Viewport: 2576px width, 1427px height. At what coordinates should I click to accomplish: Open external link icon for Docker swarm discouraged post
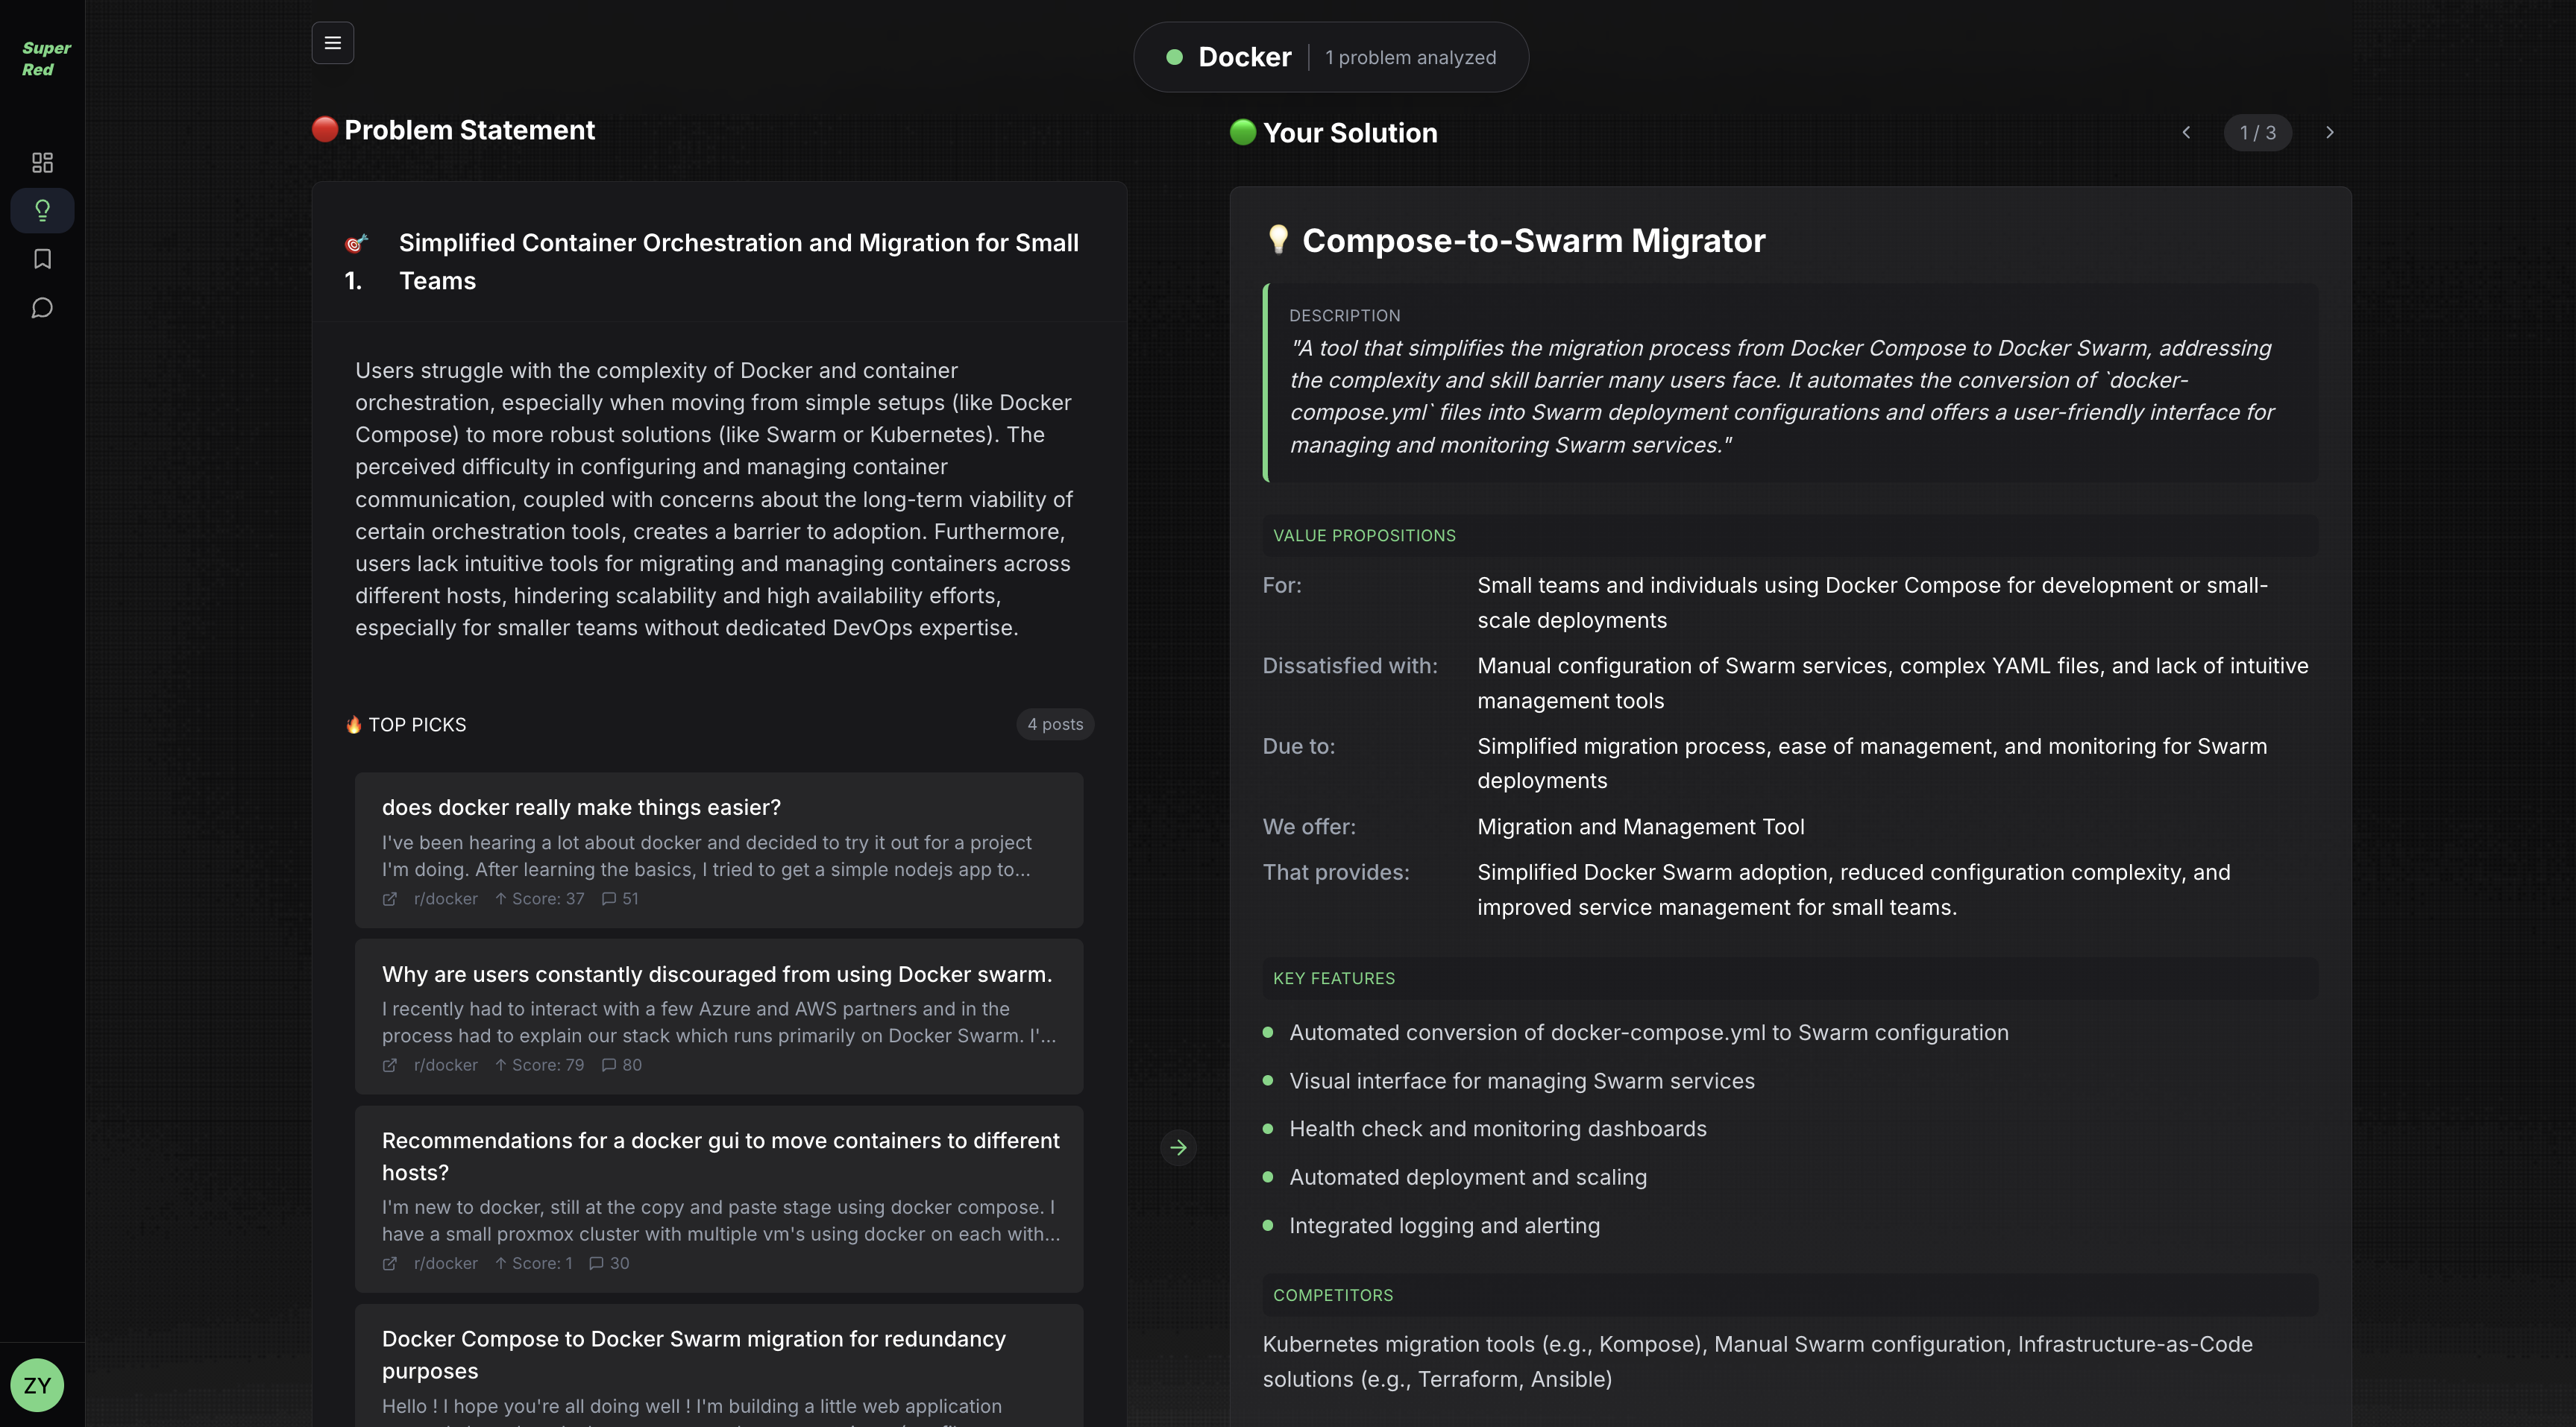[x=390, y=1065]
